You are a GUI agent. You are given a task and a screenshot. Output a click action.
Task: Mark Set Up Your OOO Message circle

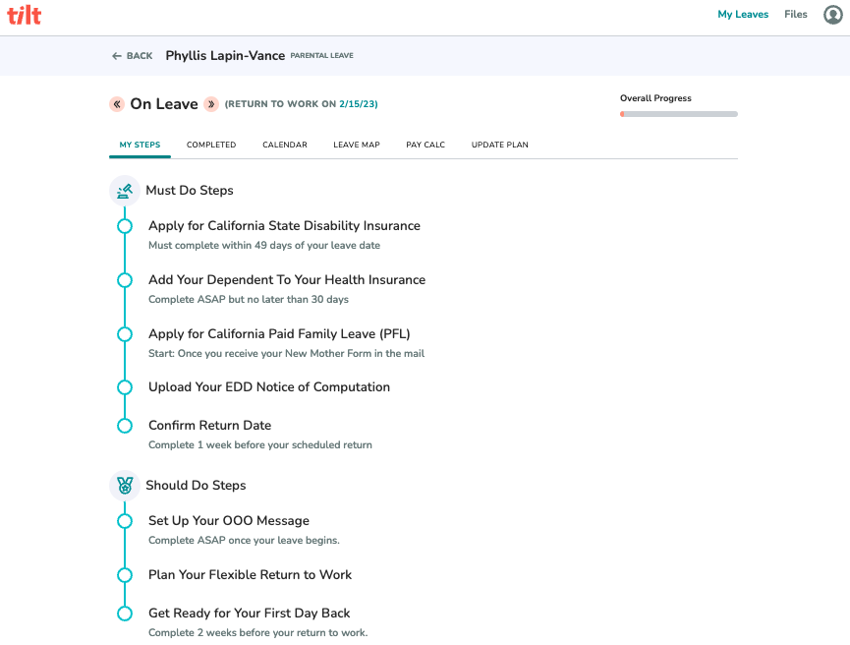(x=125, y=521)
